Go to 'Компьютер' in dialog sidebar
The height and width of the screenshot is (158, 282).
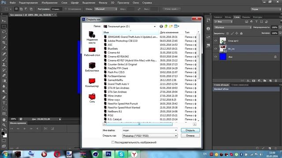point(92,83)
